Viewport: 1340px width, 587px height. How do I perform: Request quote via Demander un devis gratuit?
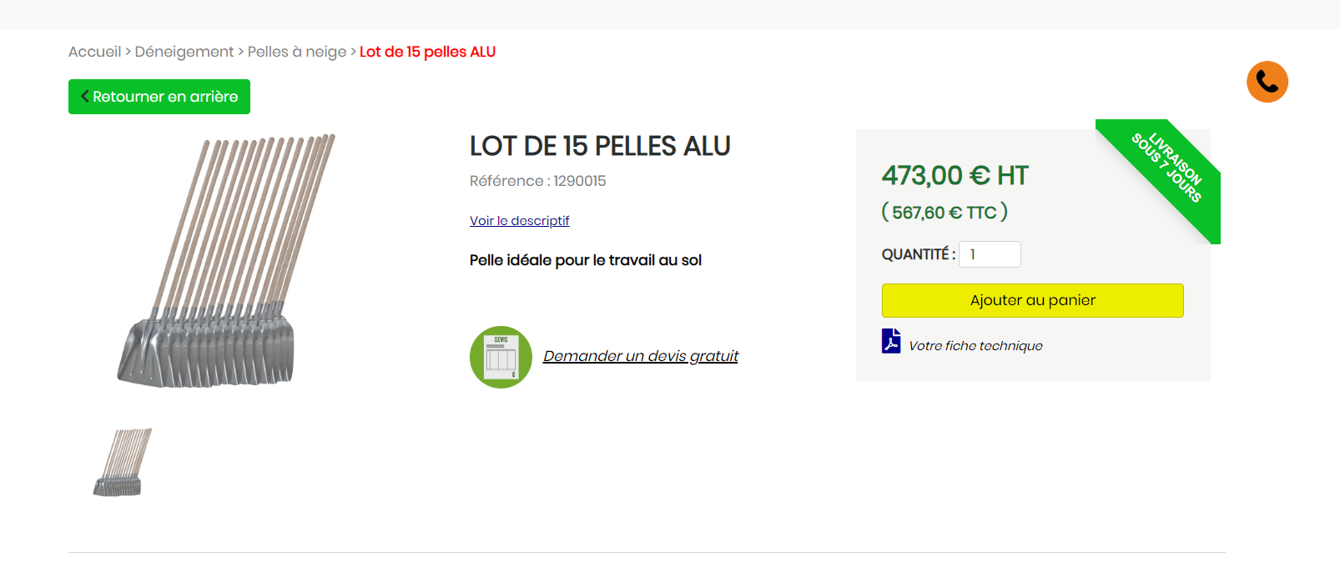640,356
